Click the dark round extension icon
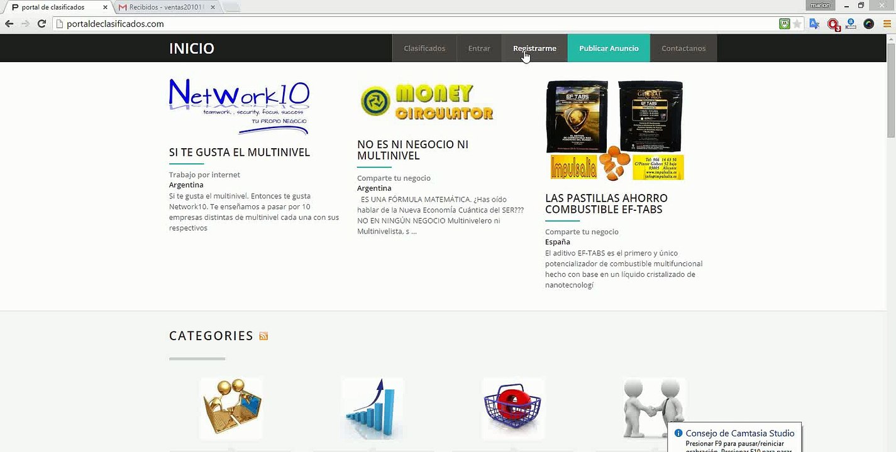The image size is (896, 452). (x=868, y=24)
